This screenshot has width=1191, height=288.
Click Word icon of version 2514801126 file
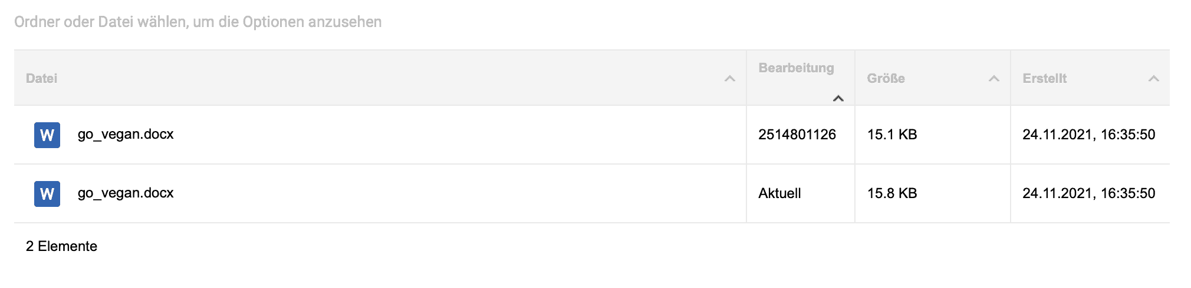point(47,135)
